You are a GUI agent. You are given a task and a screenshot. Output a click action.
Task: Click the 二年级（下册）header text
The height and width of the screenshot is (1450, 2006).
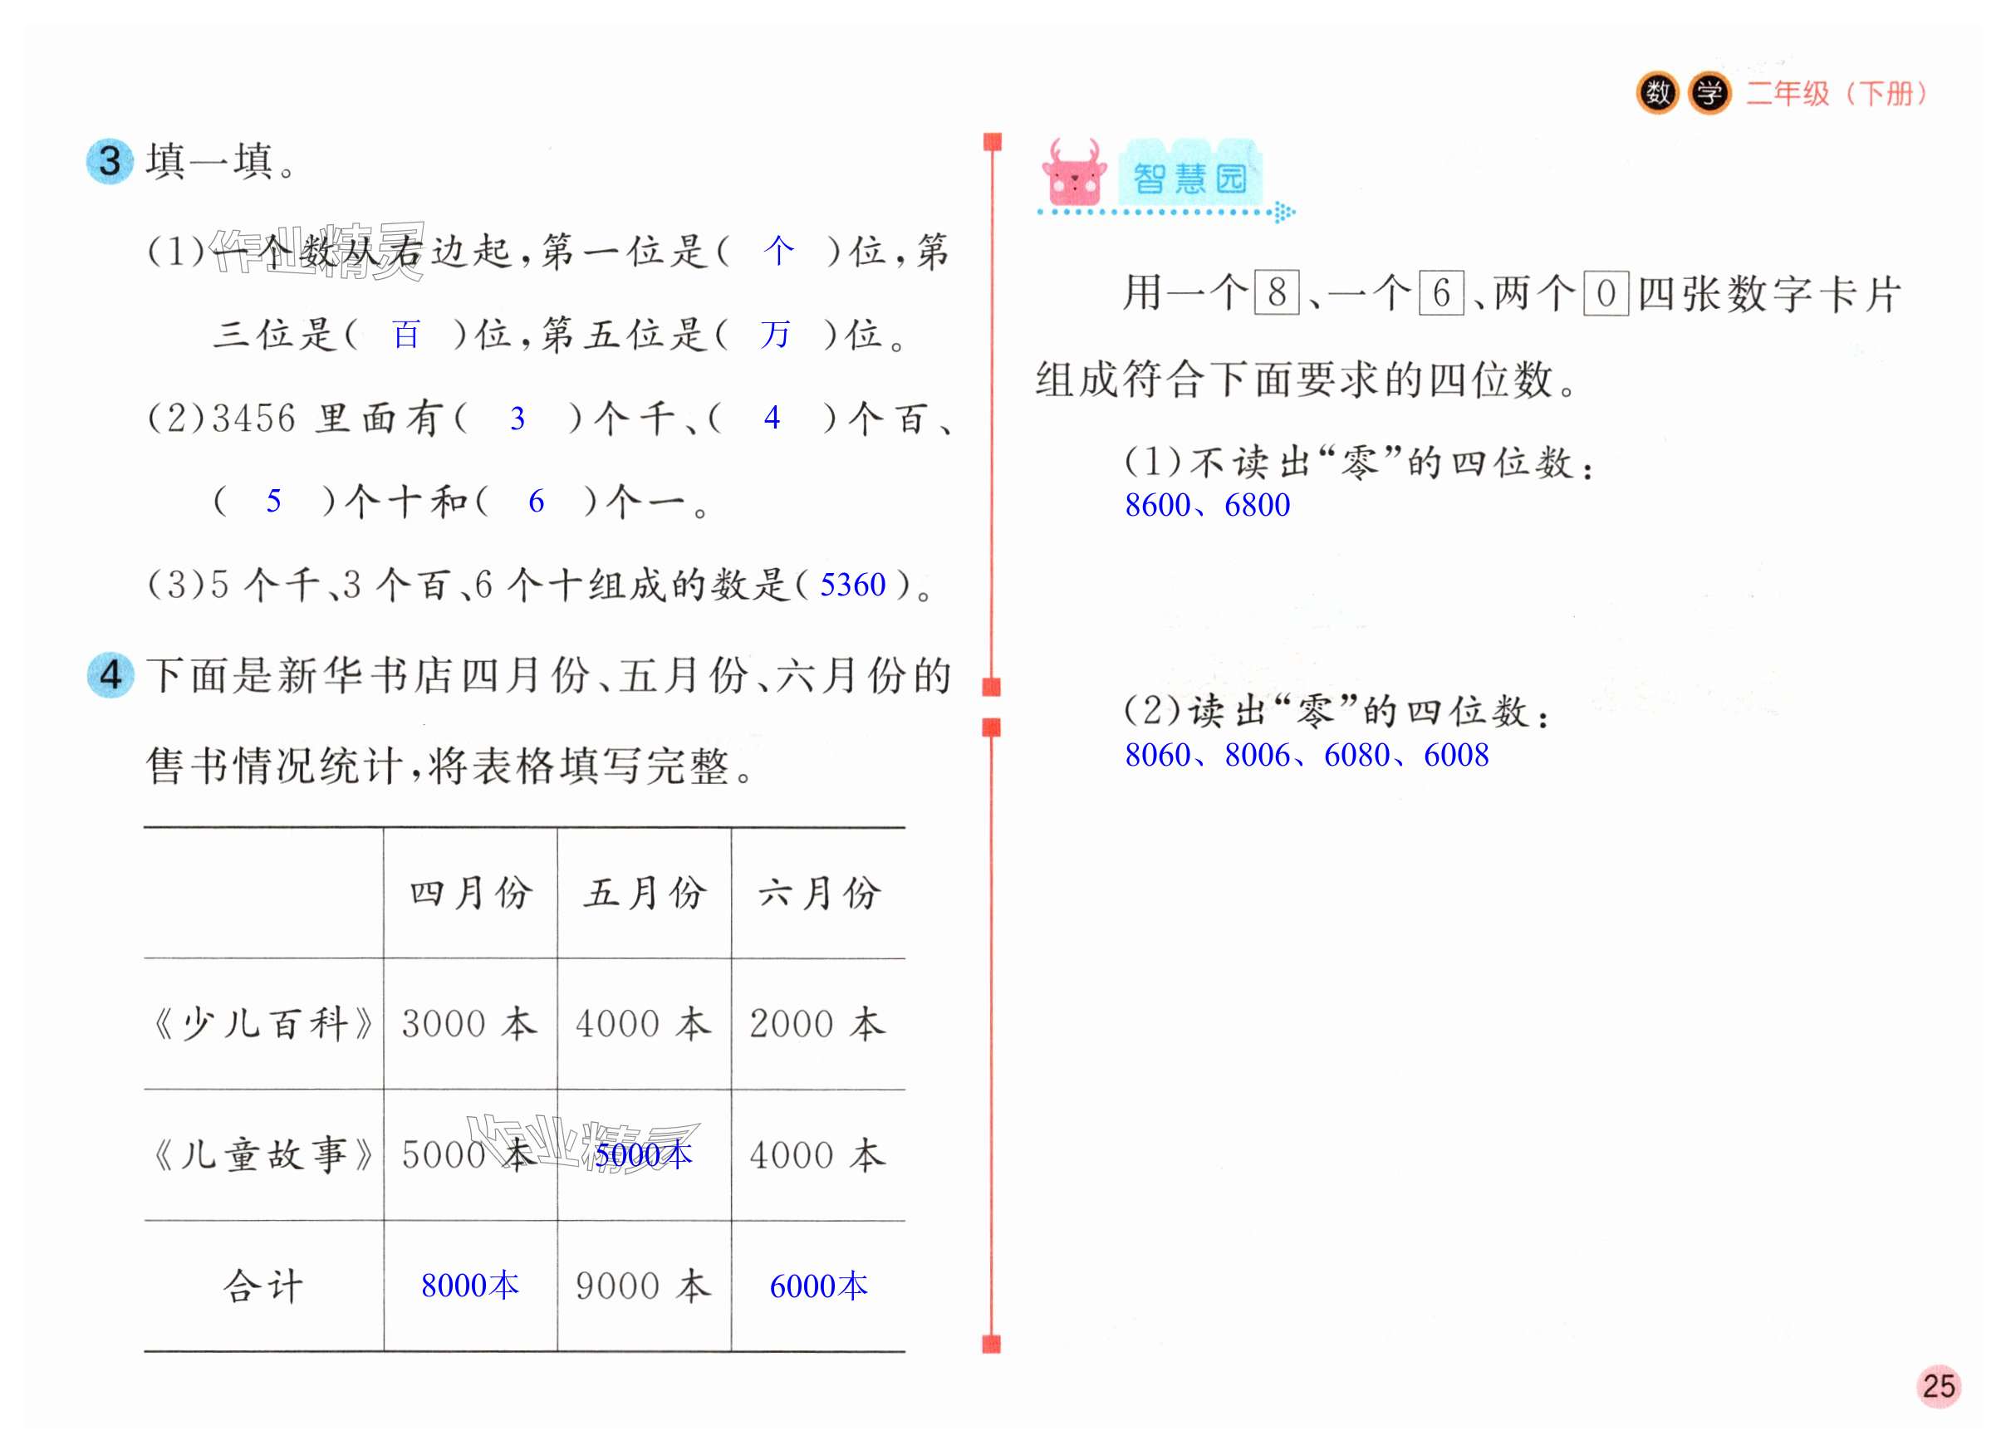click(1835, 93)
